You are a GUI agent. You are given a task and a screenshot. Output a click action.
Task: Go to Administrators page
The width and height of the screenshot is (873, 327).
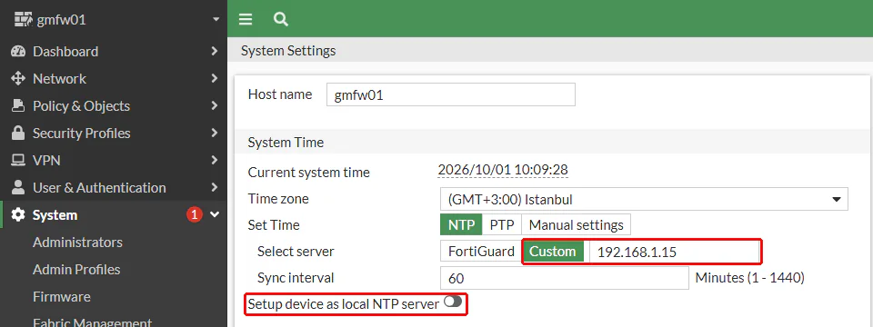pos(77,242)
